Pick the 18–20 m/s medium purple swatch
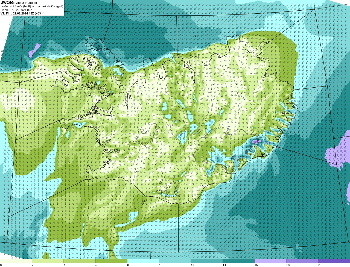350x267 pixels. 302,261
